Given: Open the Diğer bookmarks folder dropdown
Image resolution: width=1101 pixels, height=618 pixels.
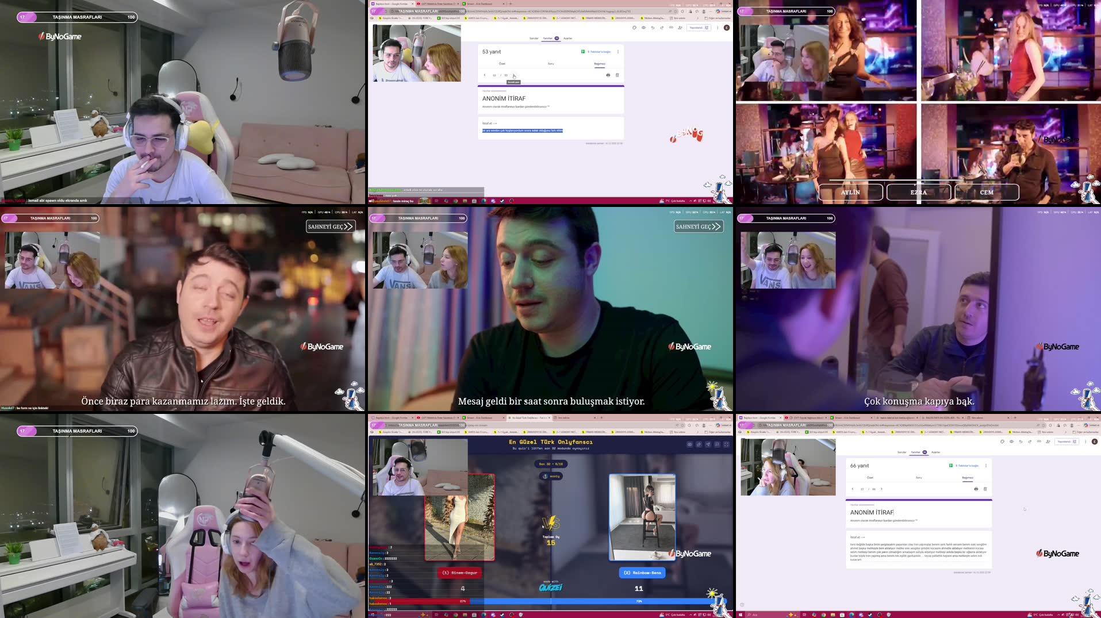Looking at the screenshot, I should point(716,19).
